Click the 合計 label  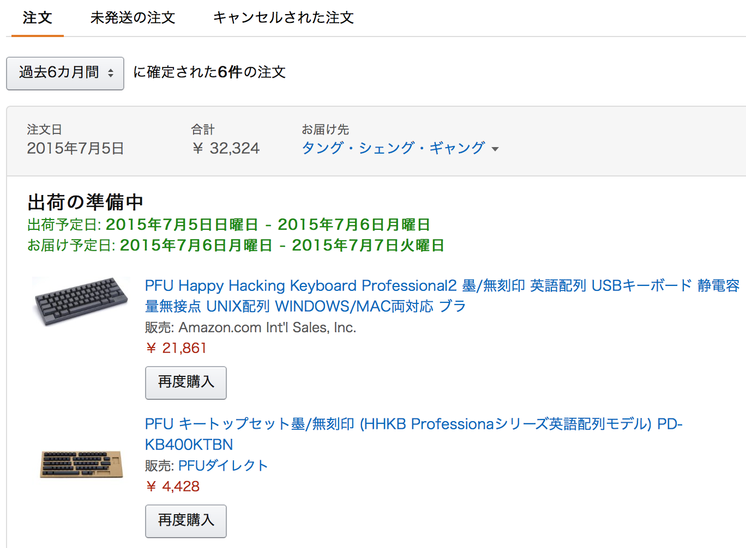[203, 130]
